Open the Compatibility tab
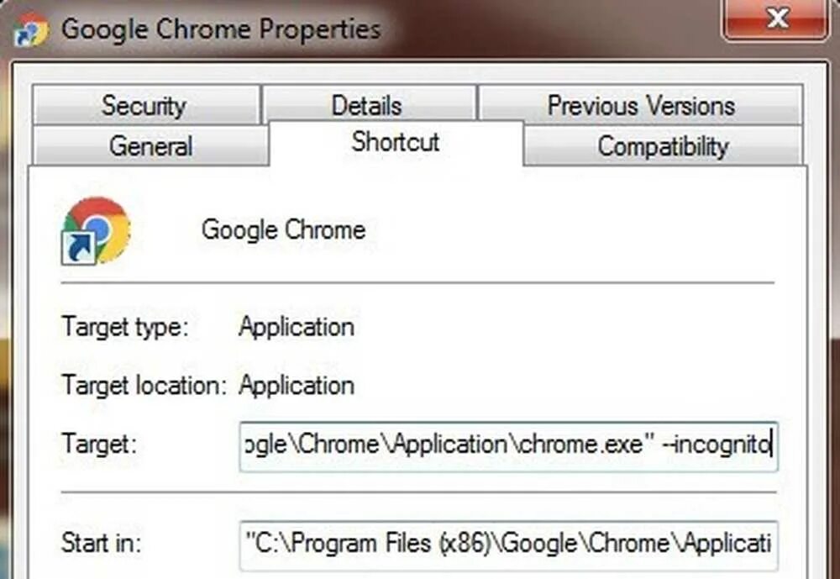 click(662, 146)
